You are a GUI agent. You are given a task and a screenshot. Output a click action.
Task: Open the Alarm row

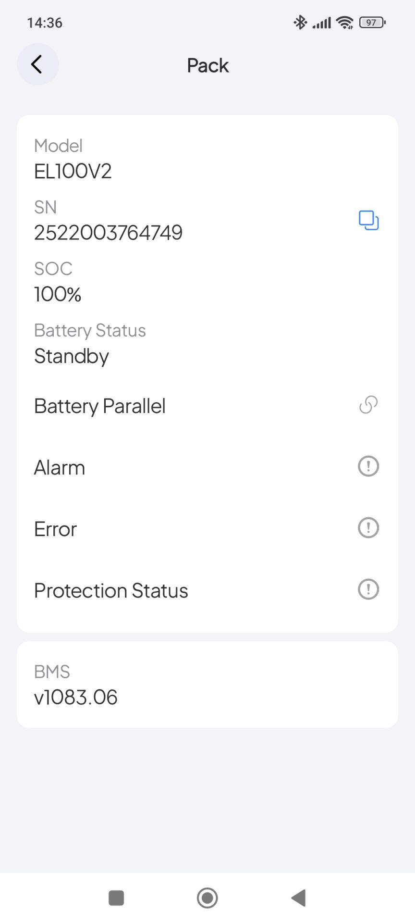pos(207,467)
